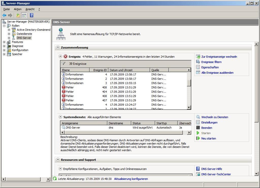Select the DNS-Server service row
The height and width of the screenshot is (188, 260).
[x=126, y=128]
